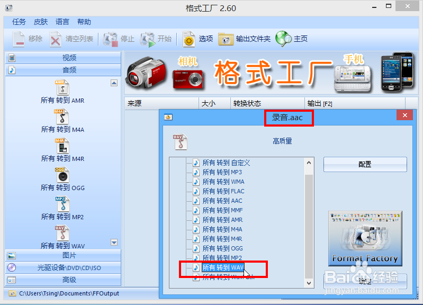Open the 任务 menu
423x305 pixels.
pyautogui.click(x=19, y=22)
